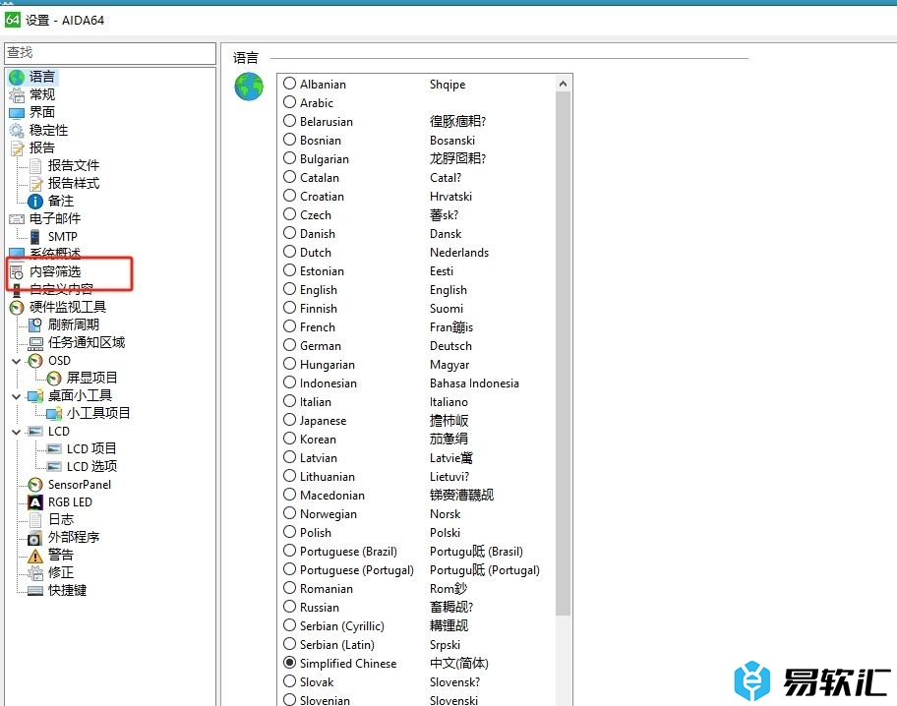Click the 硬件监视工具 gauge icon
This screenshot has width=897, height=706.
pyautogui.click(x=17, y=308)
